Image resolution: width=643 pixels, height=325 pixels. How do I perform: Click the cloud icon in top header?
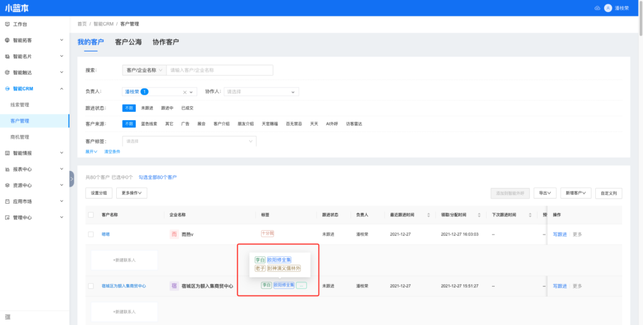point(597,8)
